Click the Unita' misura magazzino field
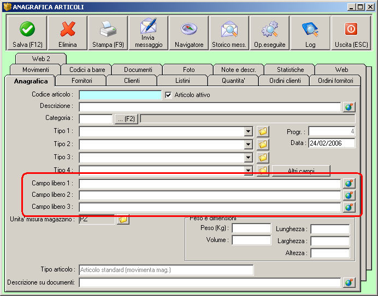 point(97,219)
